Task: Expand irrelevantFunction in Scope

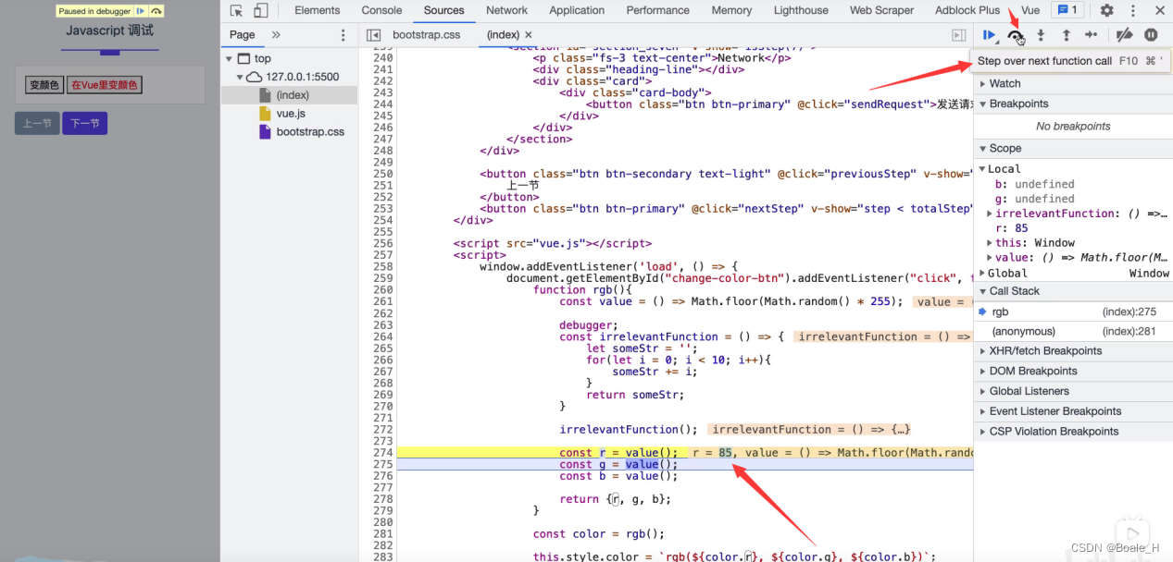Action: click(x=991, y=214)
